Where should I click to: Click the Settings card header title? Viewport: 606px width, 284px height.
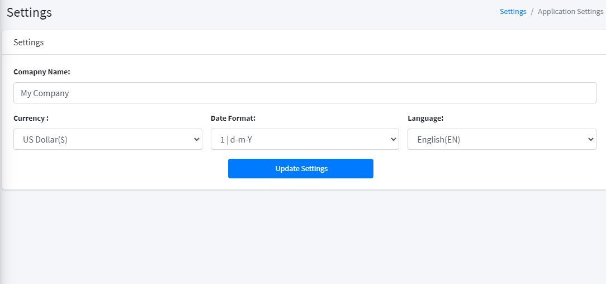[x=29, y=42]
